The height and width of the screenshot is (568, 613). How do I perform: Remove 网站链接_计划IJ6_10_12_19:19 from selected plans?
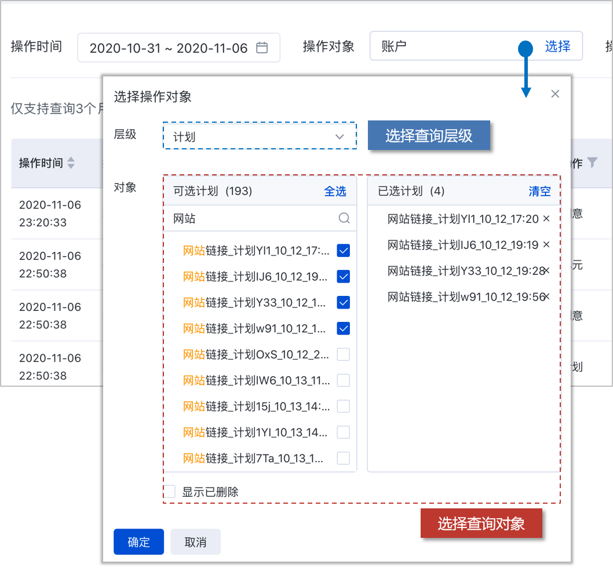[546, 245]
